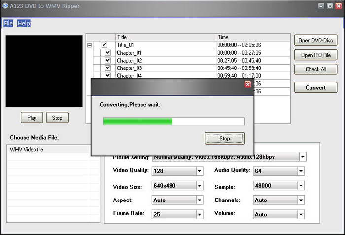Click the A123 app icon in title bar
The width and height of the screenshot is (345, 235).
5,6
